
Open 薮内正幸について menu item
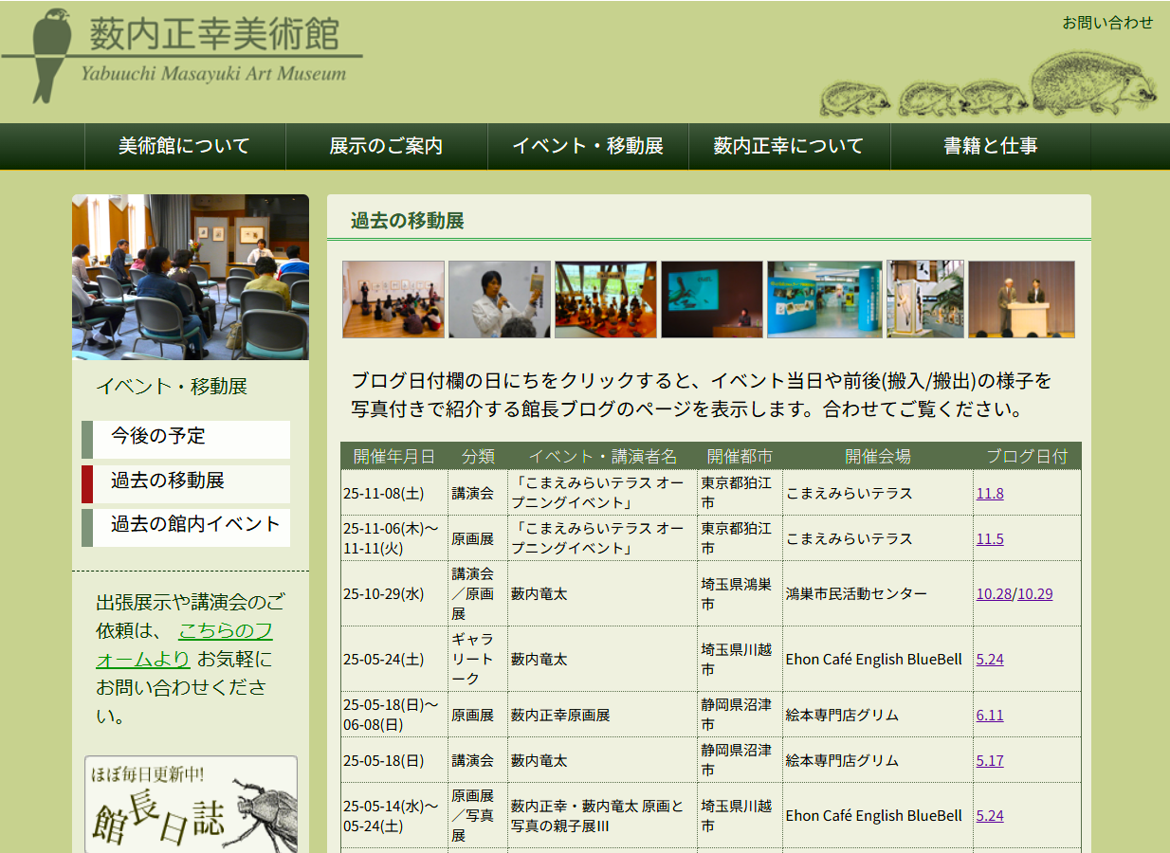[x=789, y=146]
